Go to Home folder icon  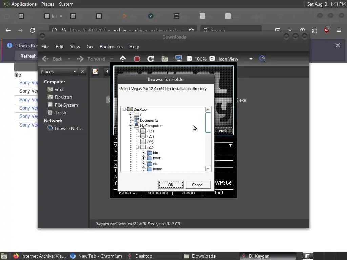point(164,59)
